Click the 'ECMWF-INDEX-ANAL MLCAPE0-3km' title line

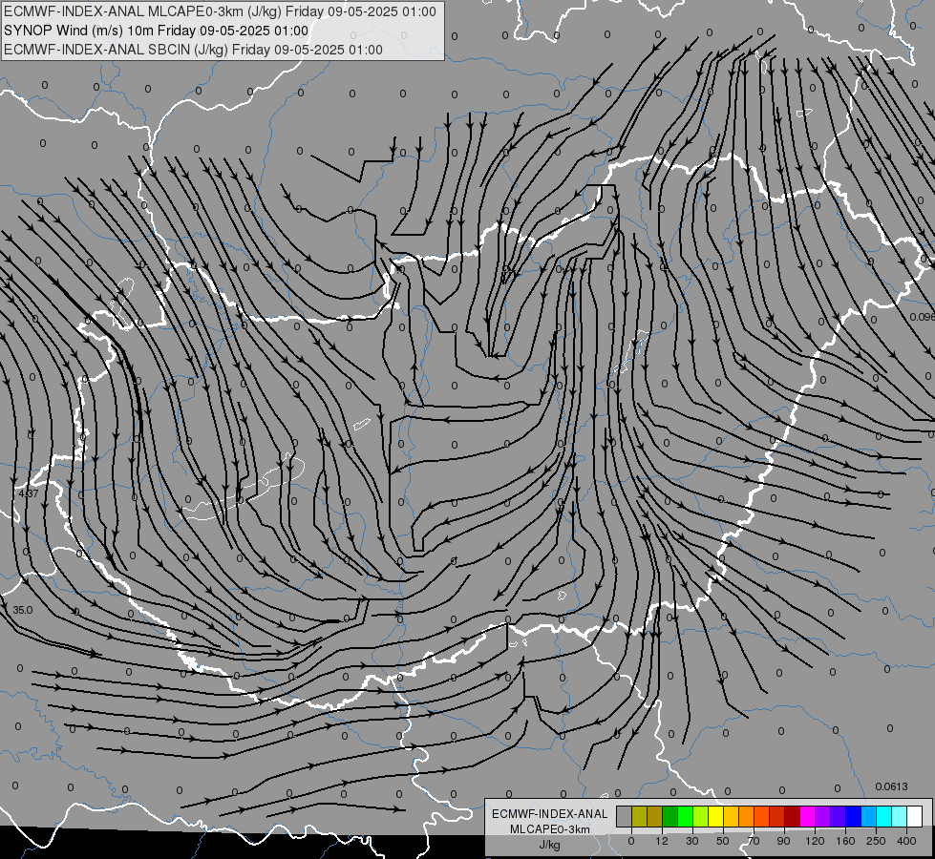[x=220, y=11]
